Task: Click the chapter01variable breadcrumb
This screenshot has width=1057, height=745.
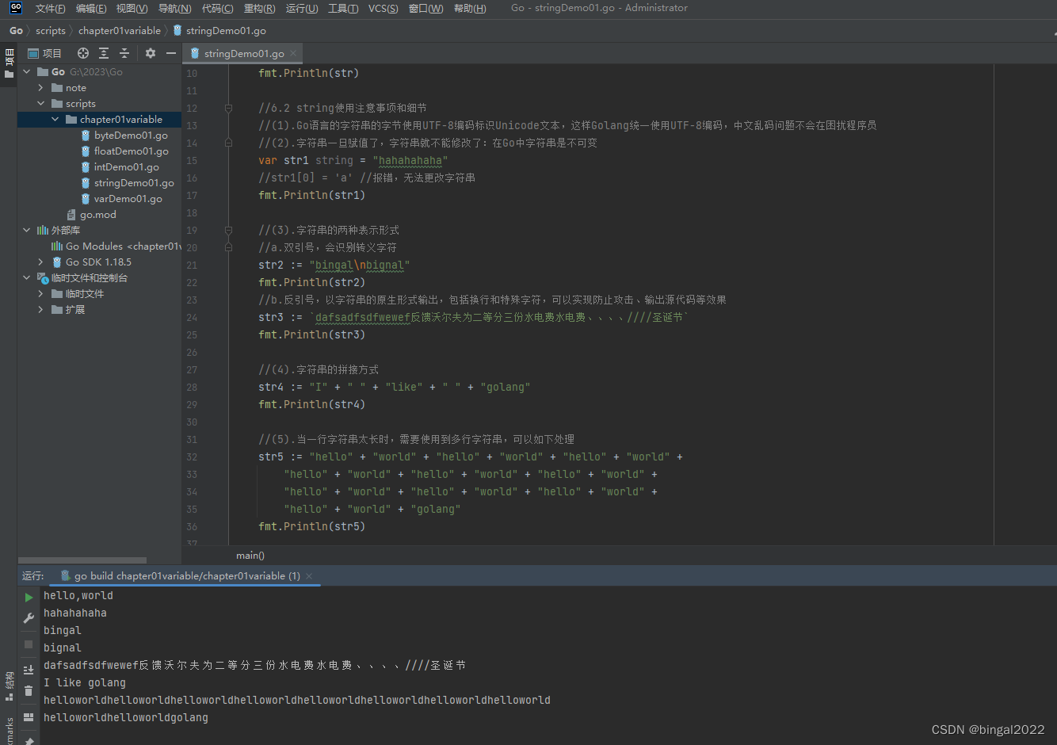Action: coord(120,31)
